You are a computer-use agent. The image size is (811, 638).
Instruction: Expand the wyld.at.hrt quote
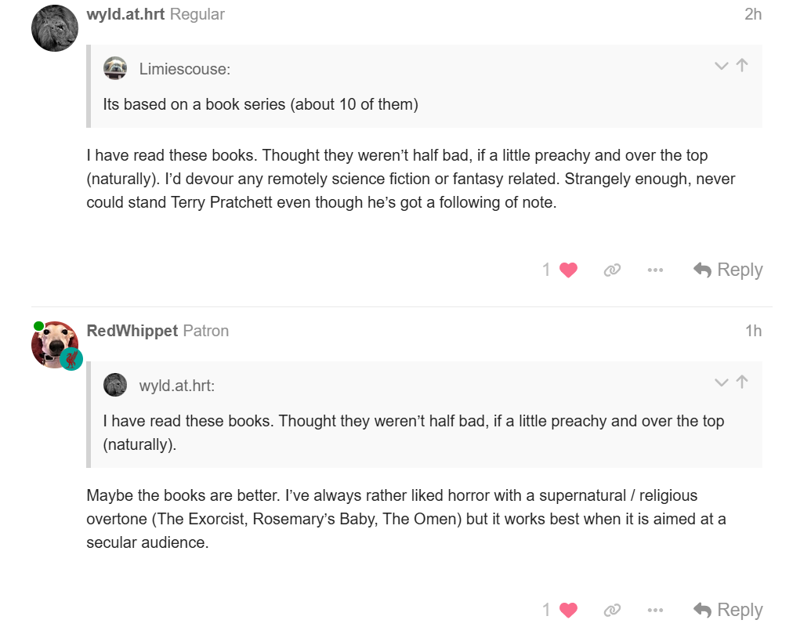tap(721, 383)
